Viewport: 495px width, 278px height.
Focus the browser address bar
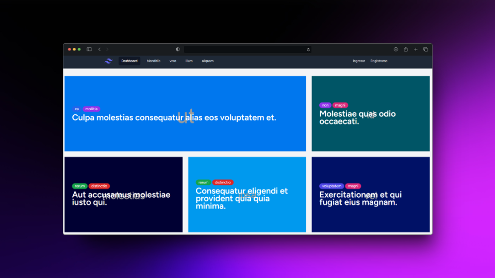click(248, 49)
